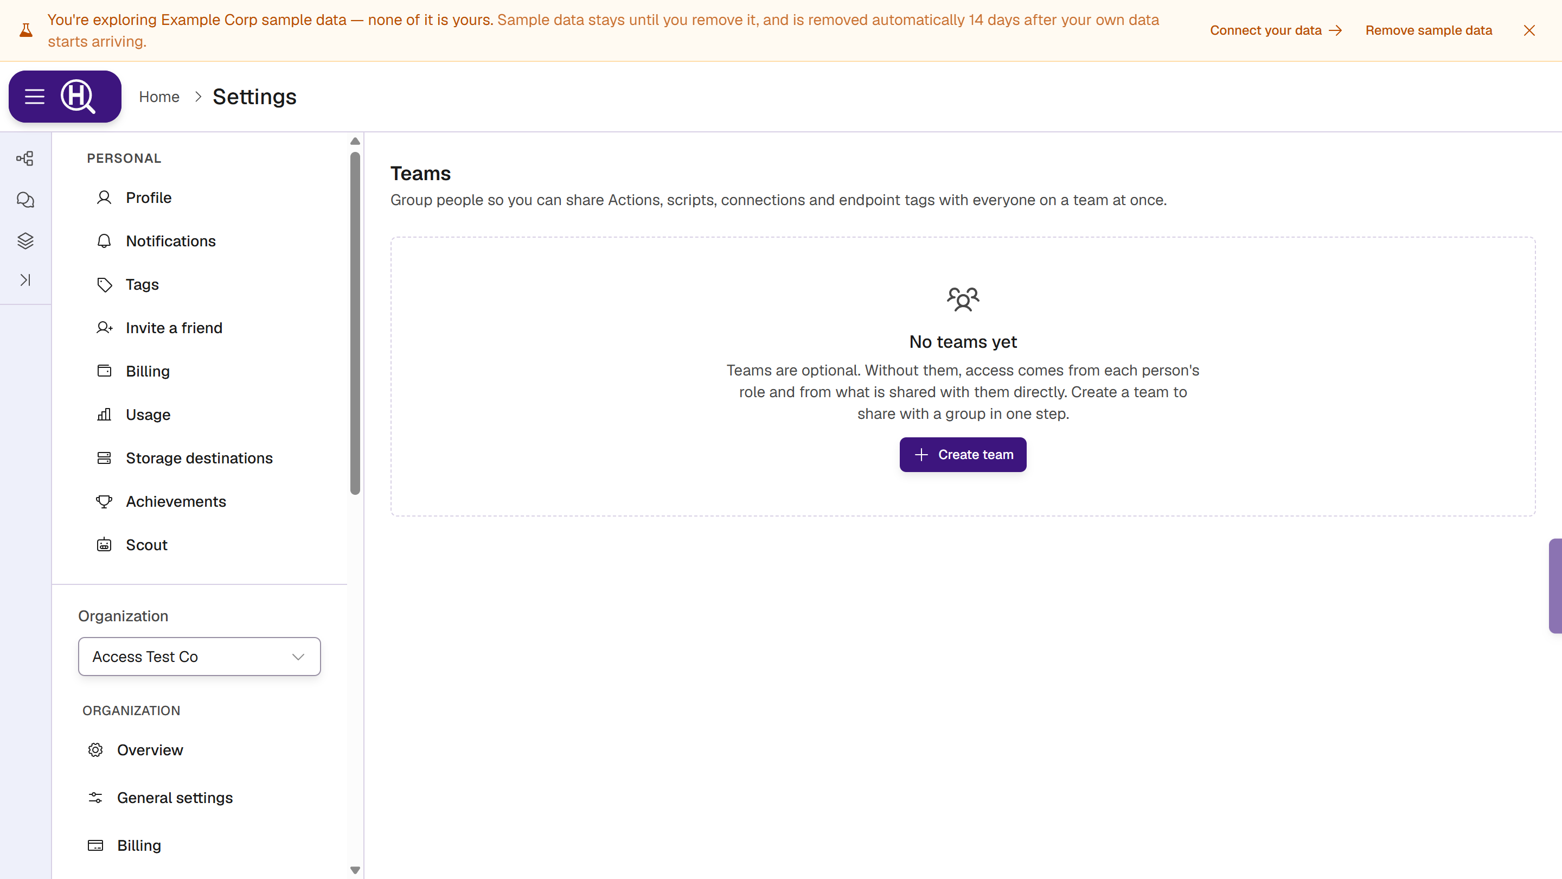This screenshot has width=1562, height=879.
Task: Click the sliders icon beside General settings
Action: pyautogui.click(x=95, y=798)
